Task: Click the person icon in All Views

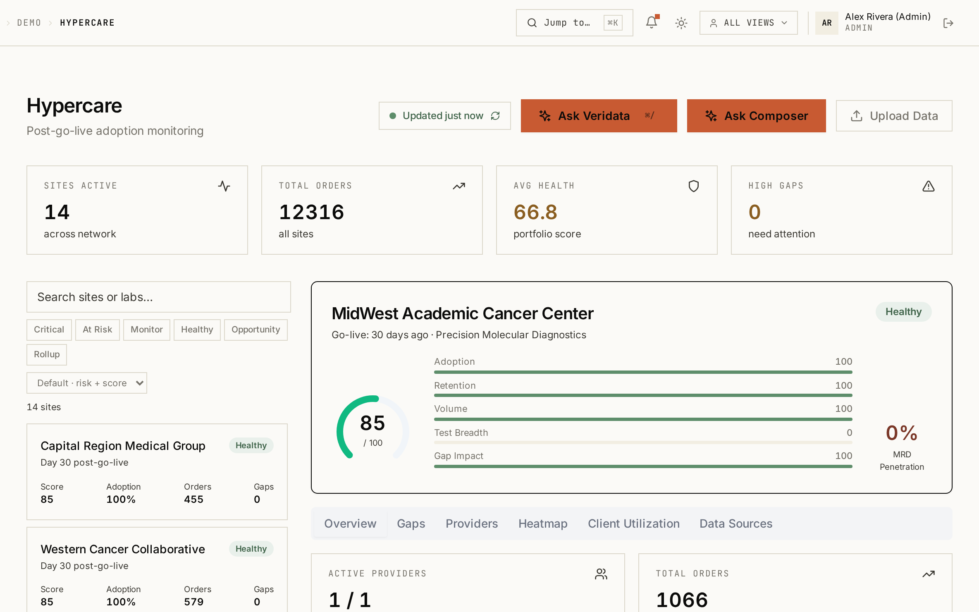Action: (714, 23)
